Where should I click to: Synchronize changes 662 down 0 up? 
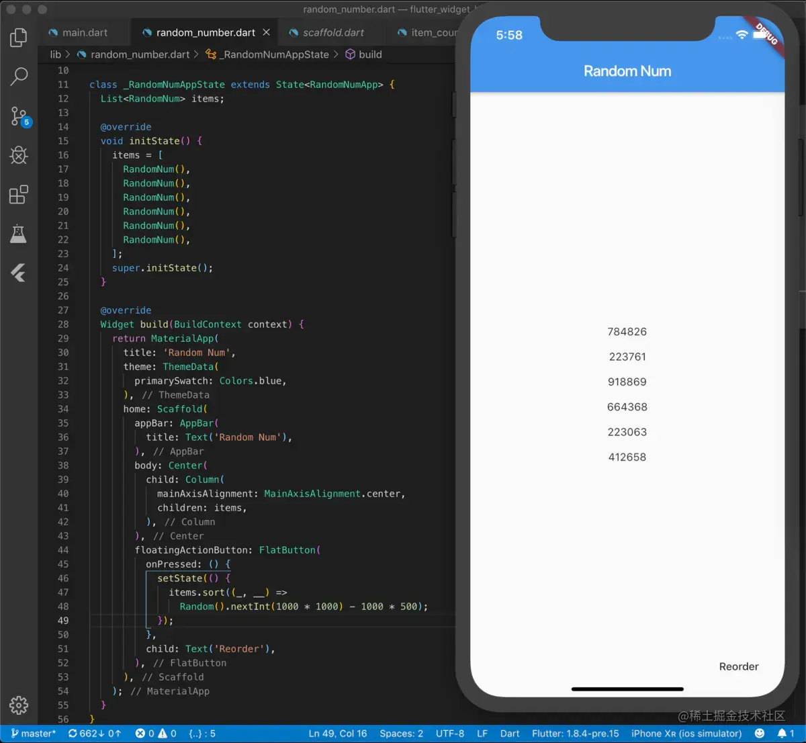click(95, 734)
